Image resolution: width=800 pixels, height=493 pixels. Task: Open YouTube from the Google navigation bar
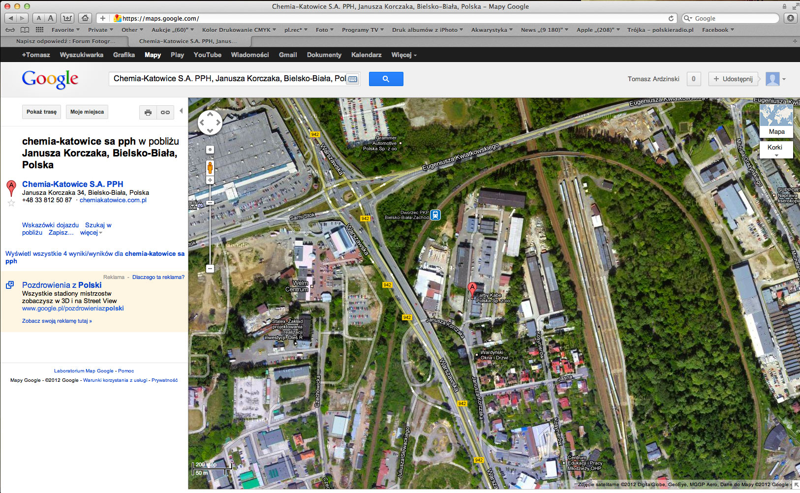(x=207, y=55)
